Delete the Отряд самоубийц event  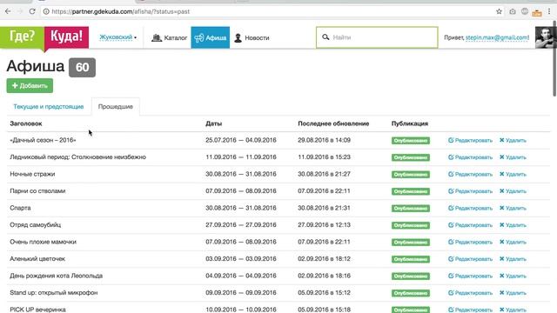(513, 225)
